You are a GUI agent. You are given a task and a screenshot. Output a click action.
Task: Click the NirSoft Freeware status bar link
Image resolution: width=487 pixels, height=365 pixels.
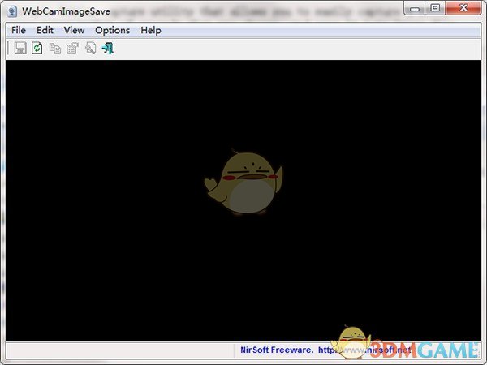(325, 350)
